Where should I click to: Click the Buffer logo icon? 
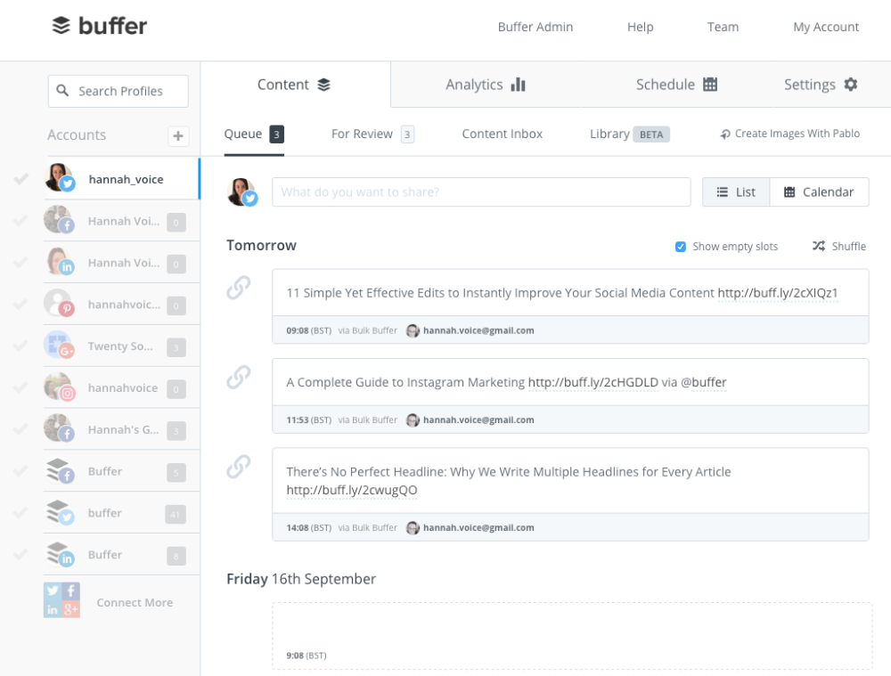[x=61, y=26]
